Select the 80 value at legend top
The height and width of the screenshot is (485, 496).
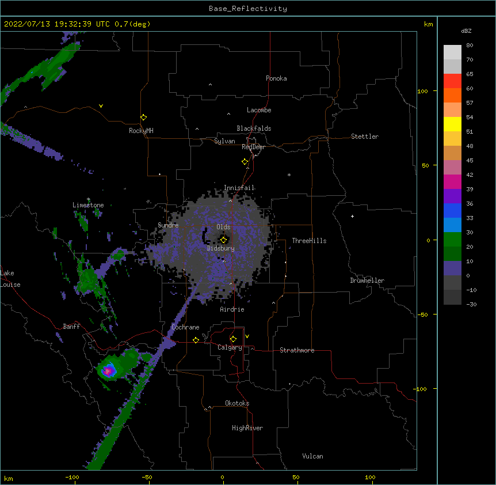[470, 46]
